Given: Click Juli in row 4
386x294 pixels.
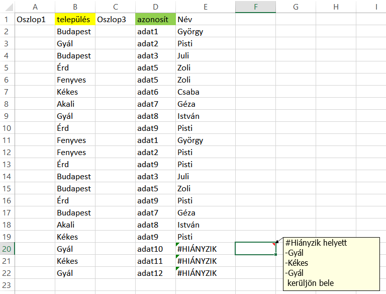Looking at the screenshot, I should coord(206,55).
